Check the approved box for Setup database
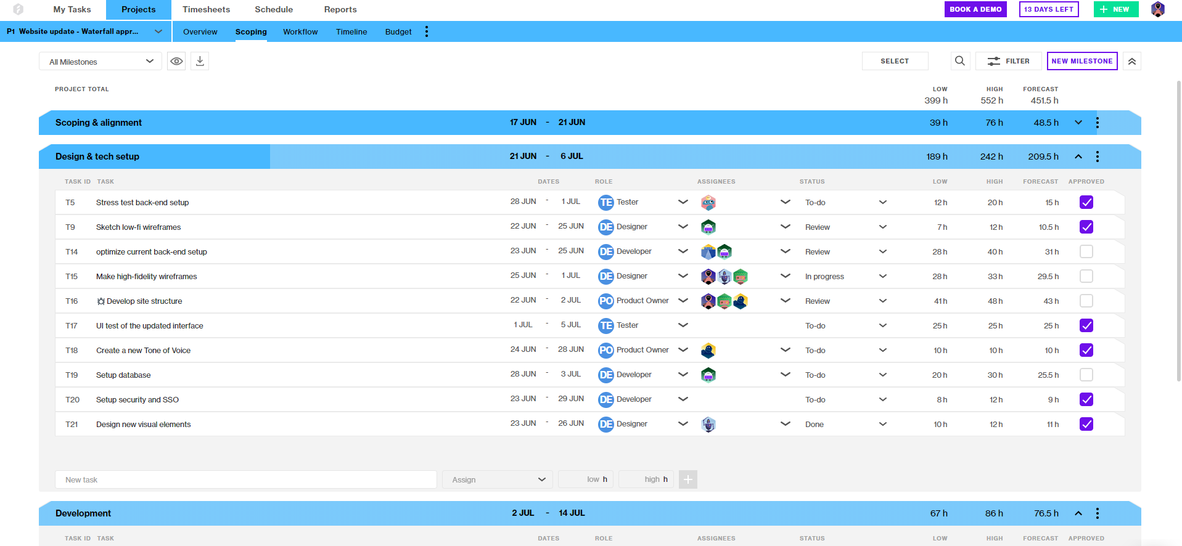The width and height of the screenshot is (1182, 546). tap(1086, 375)
